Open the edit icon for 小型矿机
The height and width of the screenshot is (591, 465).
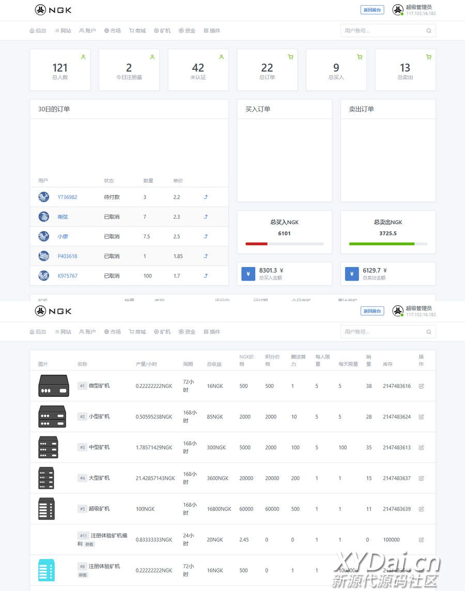pyautogui.click(x=421, y=417)
